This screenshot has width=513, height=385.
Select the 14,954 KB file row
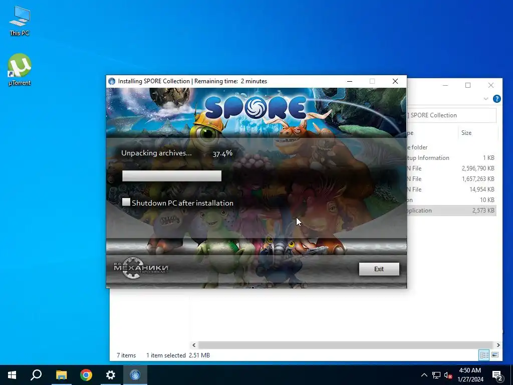[451, 189]
